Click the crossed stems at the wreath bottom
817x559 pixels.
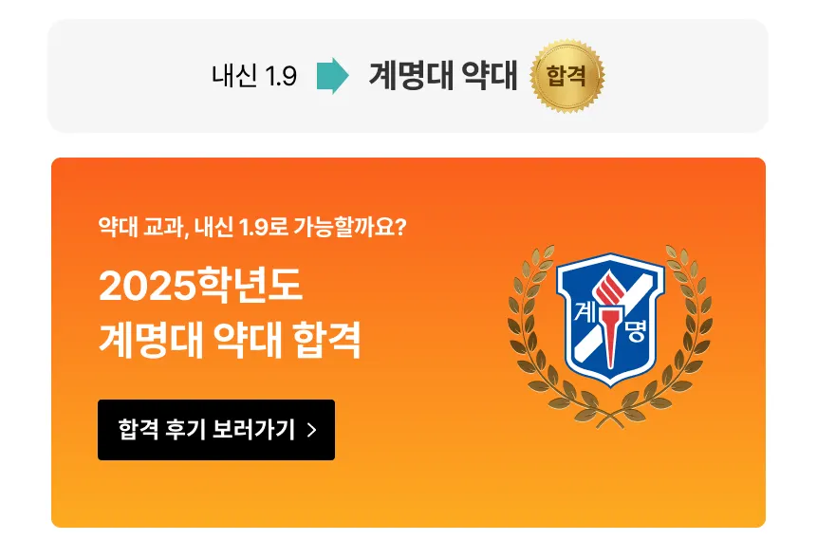(610, 417)
